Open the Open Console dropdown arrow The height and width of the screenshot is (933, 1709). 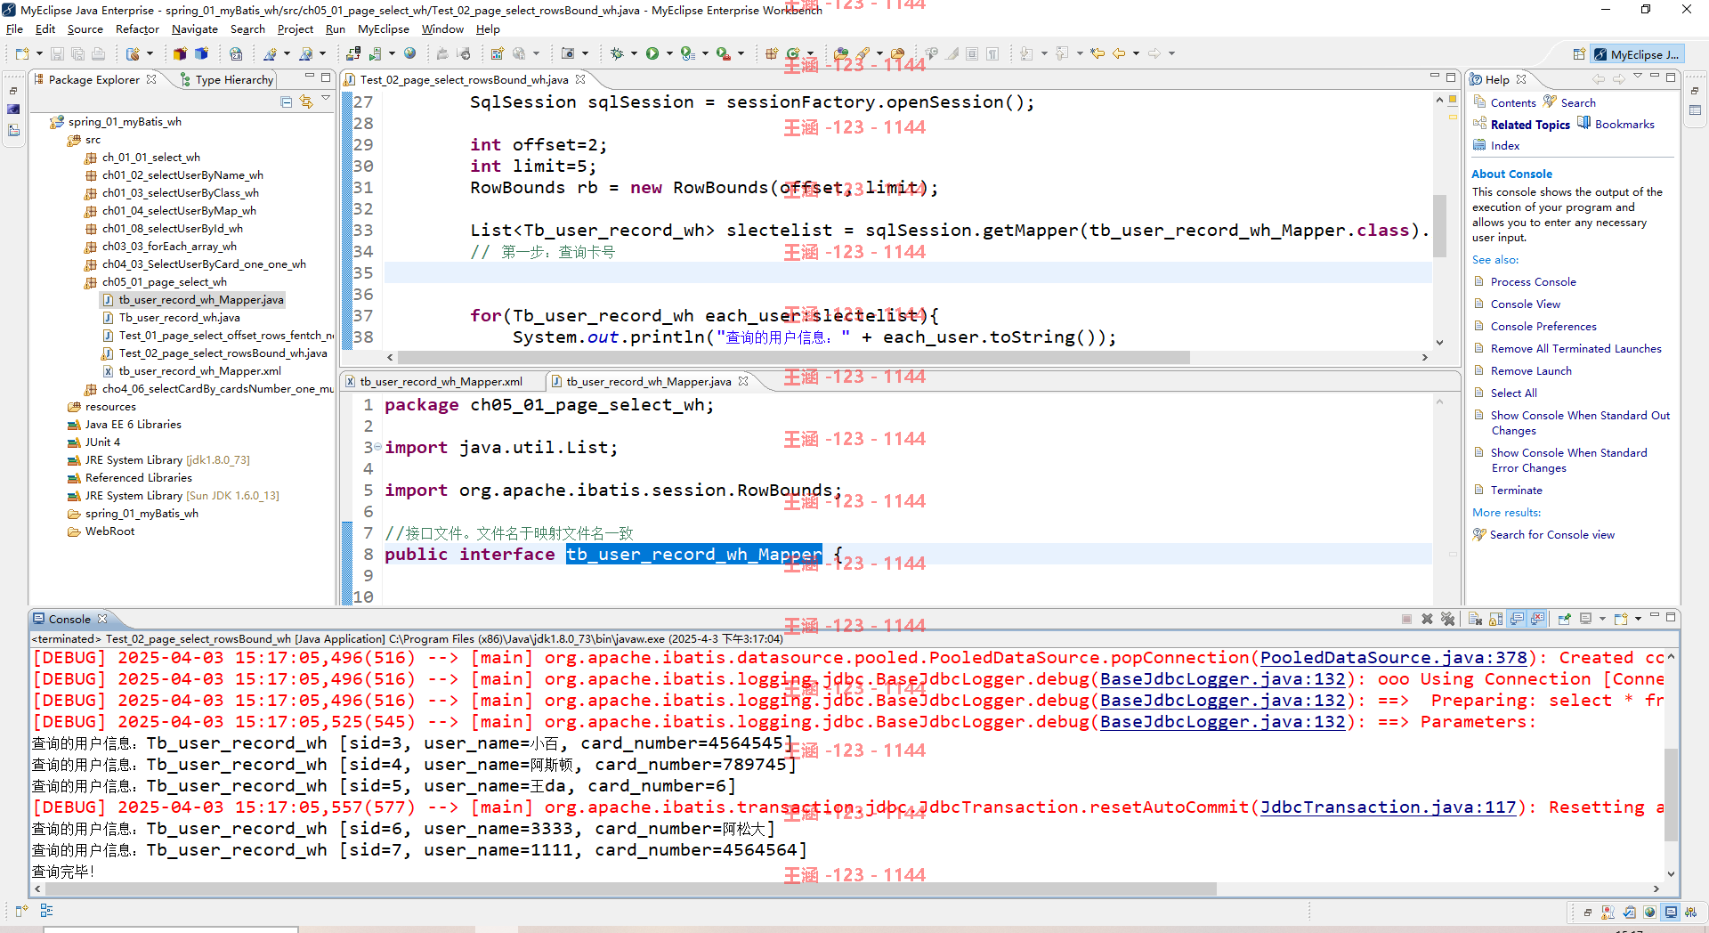coord(1638,619)
